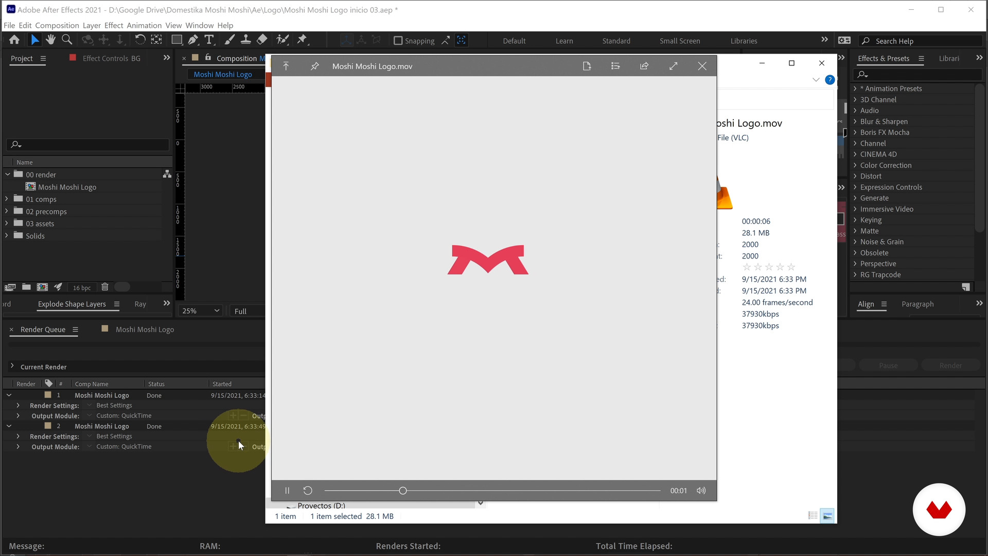Select the Standard workspace
The image size is (988, 556).
click(x=616, y=41)
